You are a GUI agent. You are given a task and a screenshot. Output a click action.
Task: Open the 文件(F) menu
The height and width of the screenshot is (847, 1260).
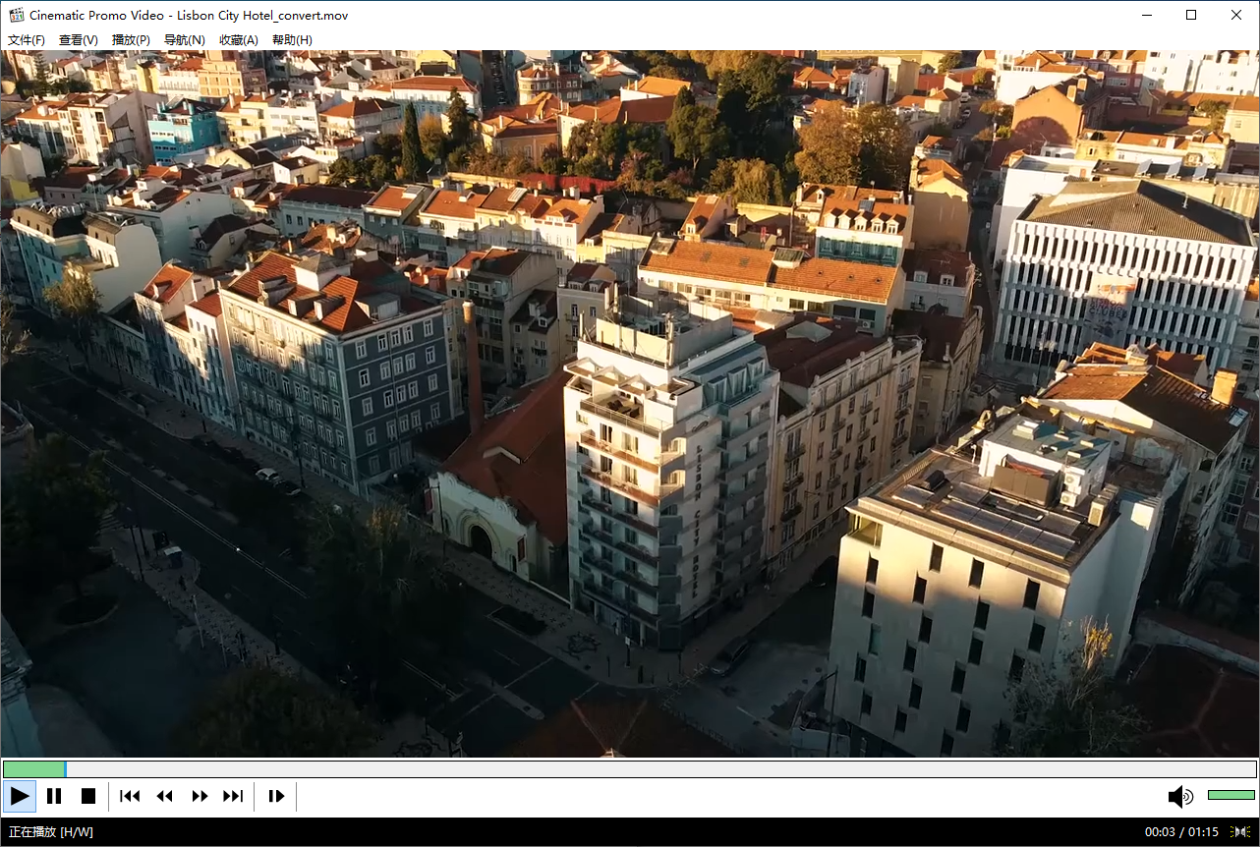27,40
